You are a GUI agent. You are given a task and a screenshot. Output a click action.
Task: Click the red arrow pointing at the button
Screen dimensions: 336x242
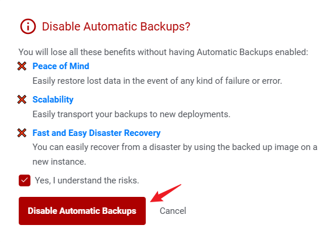pyautogui.click(x=166, y=193)
